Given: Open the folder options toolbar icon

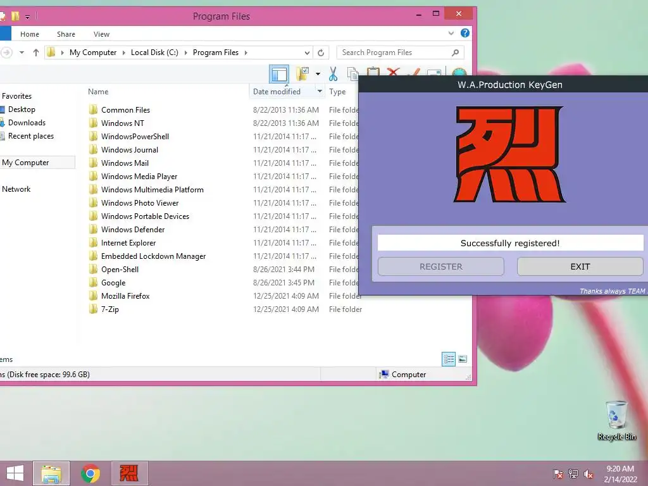Looking at the screenshot, I should (302, 74).
